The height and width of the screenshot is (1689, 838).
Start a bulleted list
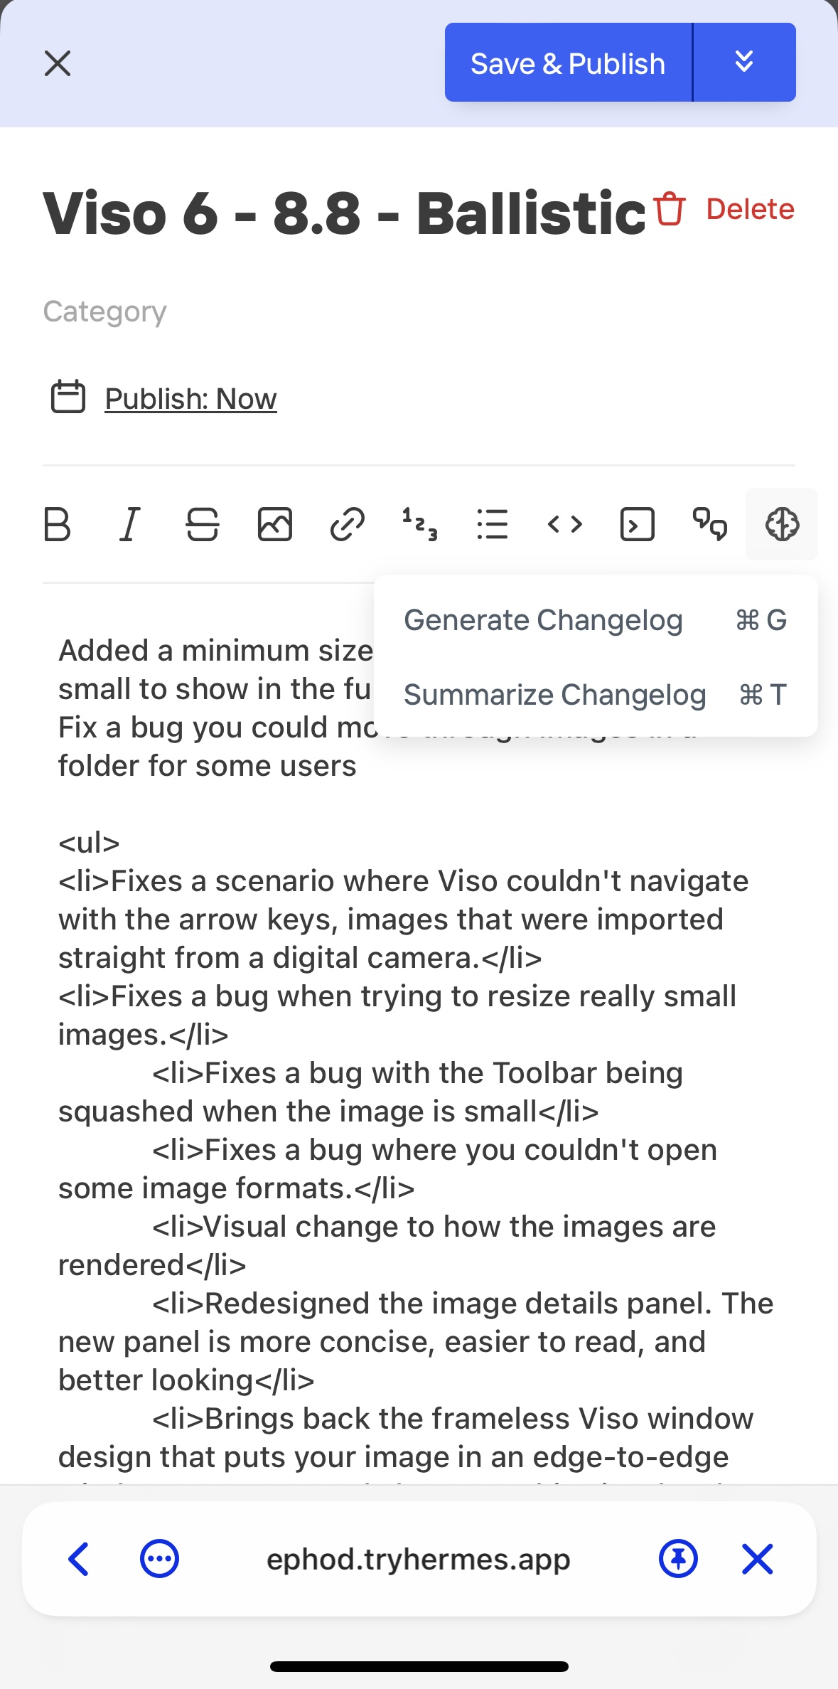[493, 525]
